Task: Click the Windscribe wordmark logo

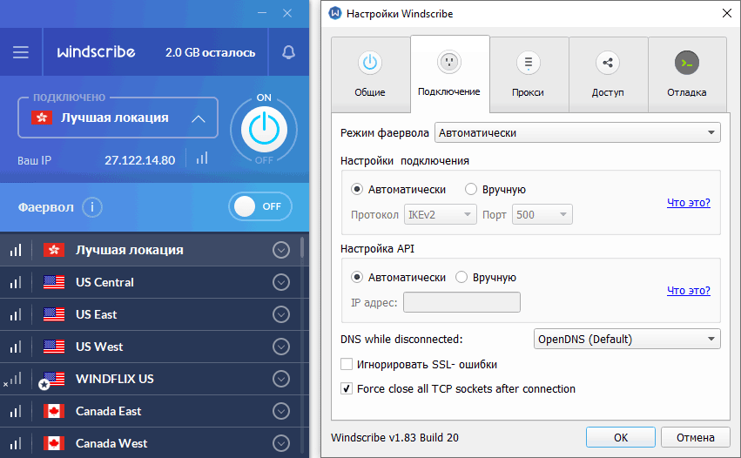Action: 97,51
